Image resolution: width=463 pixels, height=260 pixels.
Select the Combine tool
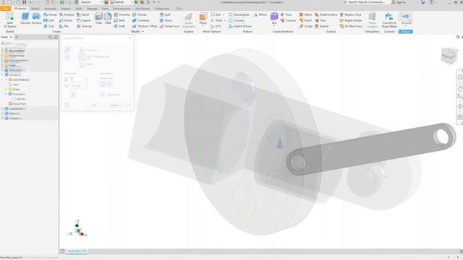tap(141, 20)
